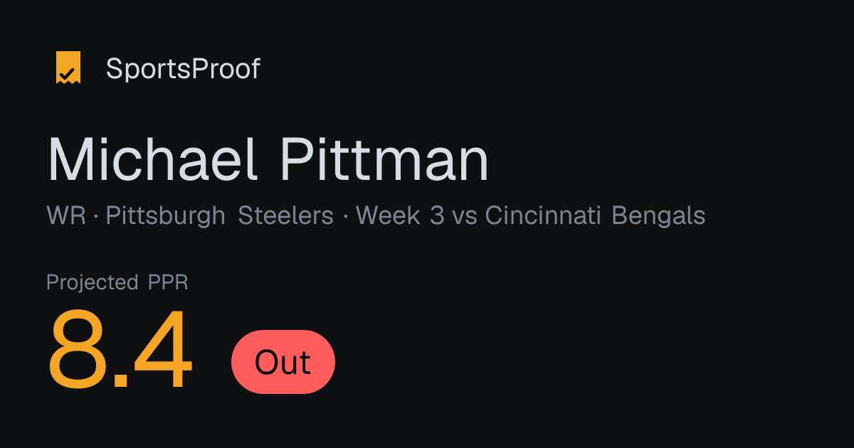Click the vs separator in matchup
Screen dimensions: 854x448
465,218
